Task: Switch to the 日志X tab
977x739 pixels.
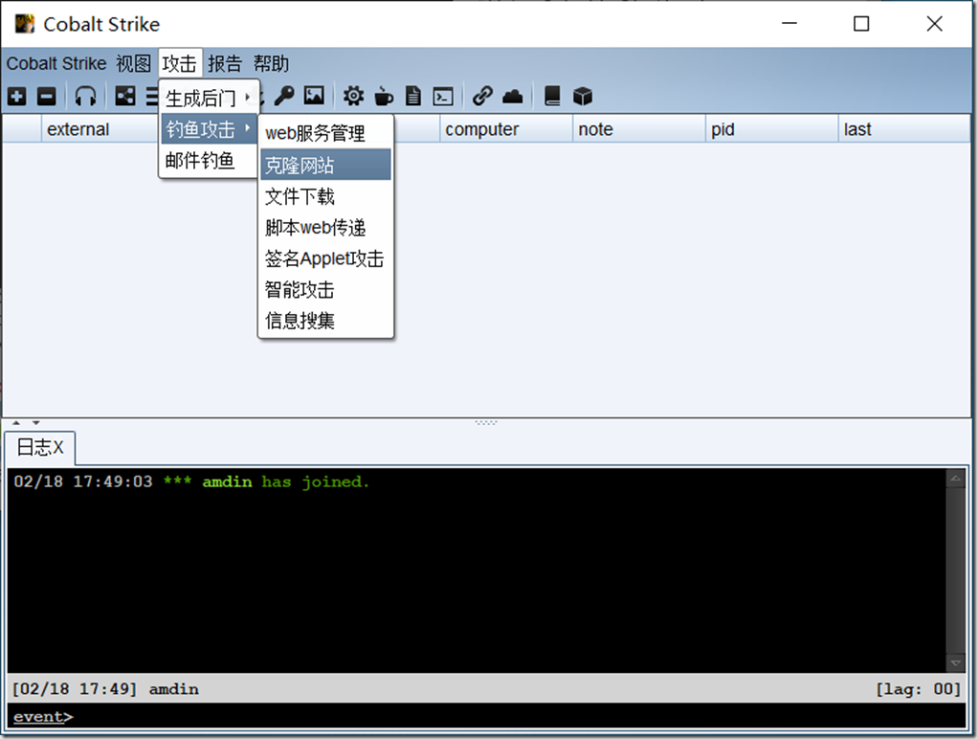Action: (x=40, y=447)
